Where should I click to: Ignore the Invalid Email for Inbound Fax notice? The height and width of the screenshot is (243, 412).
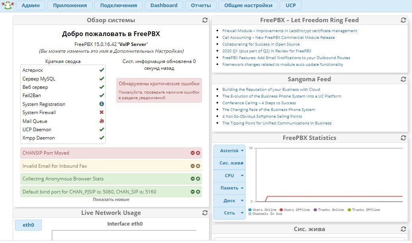coord(193,166)
